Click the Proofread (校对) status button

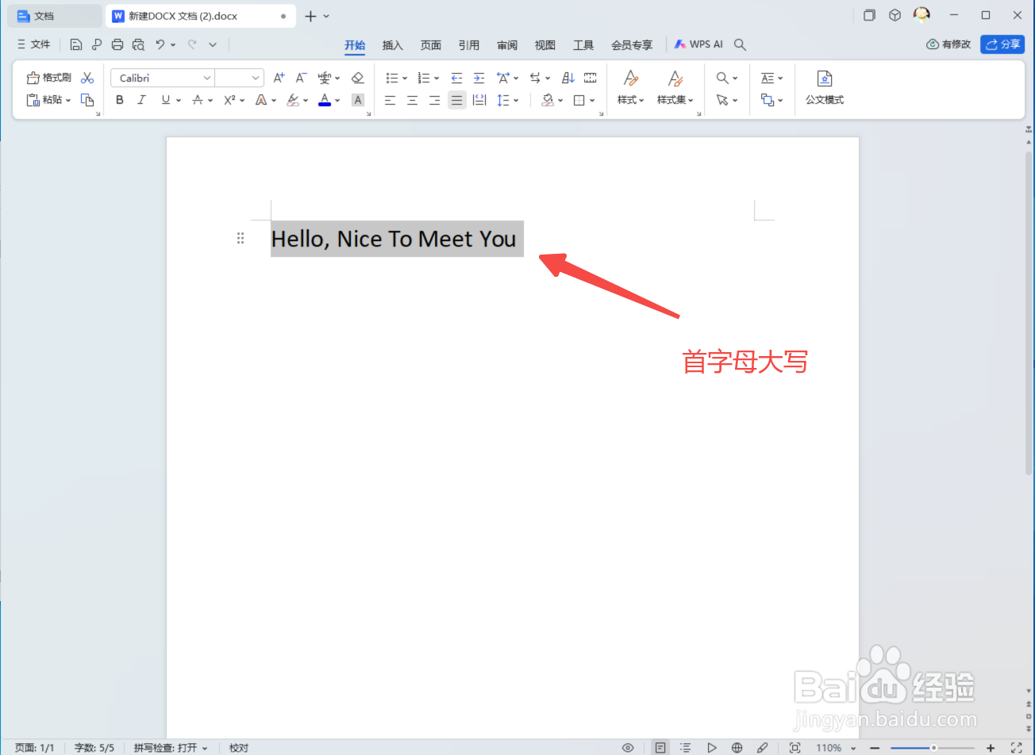click(239, 748)
